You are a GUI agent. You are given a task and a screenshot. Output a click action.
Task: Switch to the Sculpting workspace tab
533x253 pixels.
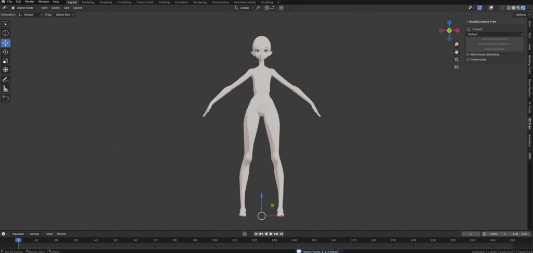(106, 2)
